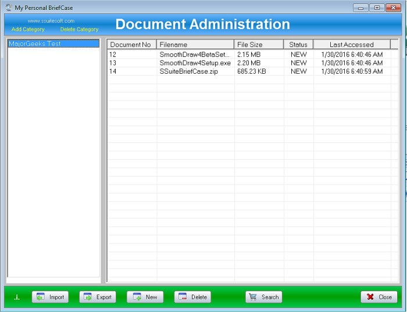Maximize the My Personal BriefCase window
Screen dimensions: 407x312
(x=377, y=8)
